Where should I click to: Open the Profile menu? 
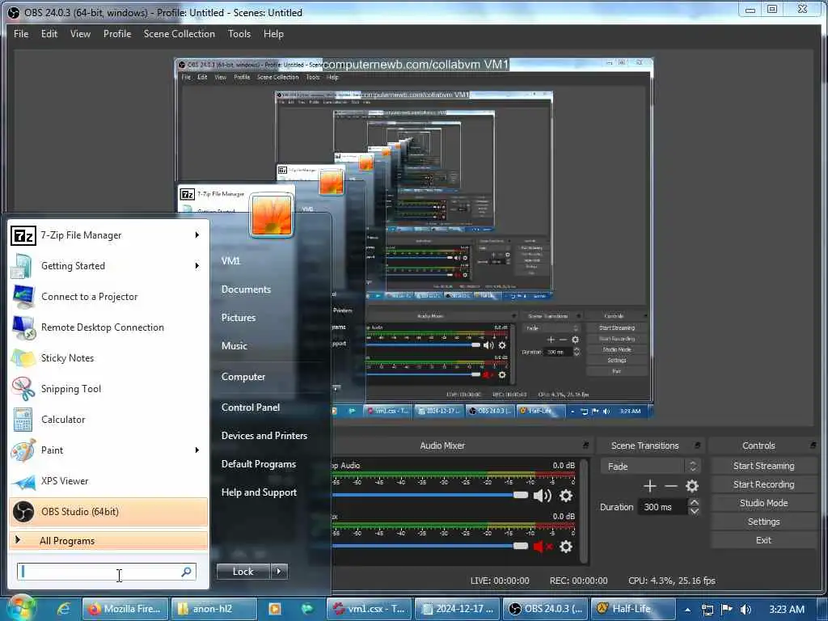pos(117,34)
